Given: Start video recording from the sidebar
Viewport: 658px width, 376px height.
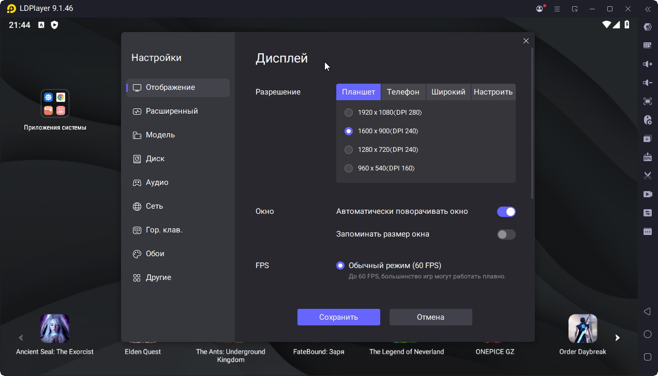Looking at the screenshot, I should (647, 194).
